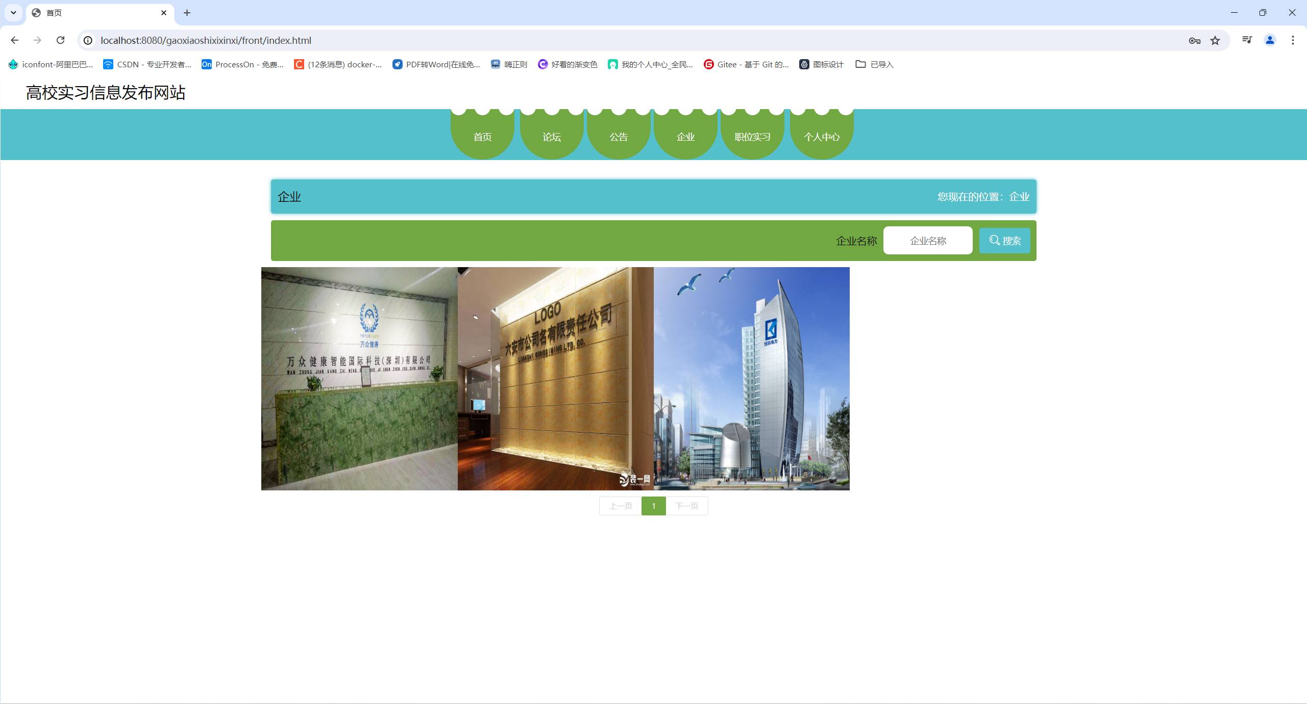Open the Chrome three-dot menu
Screen dimensions: 1307x704
pos(1293,40)
